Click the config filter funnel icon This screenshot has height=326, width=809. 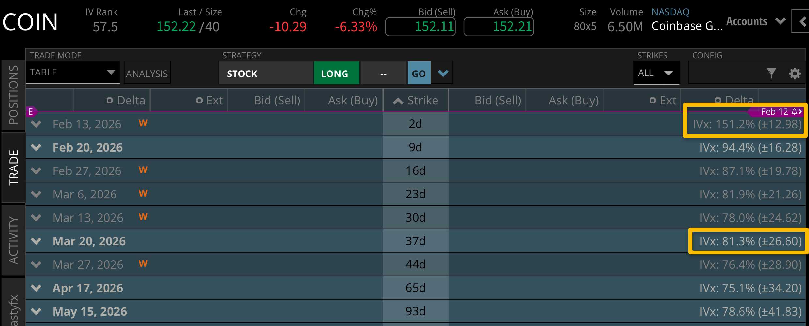tap(771, 73)
